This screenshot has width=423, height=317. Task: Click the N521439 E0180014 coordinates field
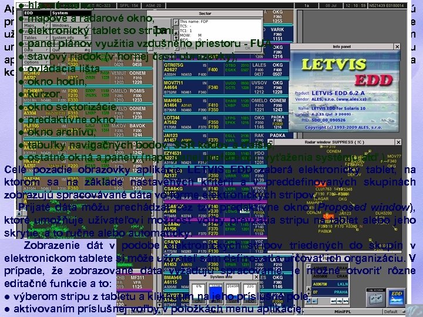[387, 5]
